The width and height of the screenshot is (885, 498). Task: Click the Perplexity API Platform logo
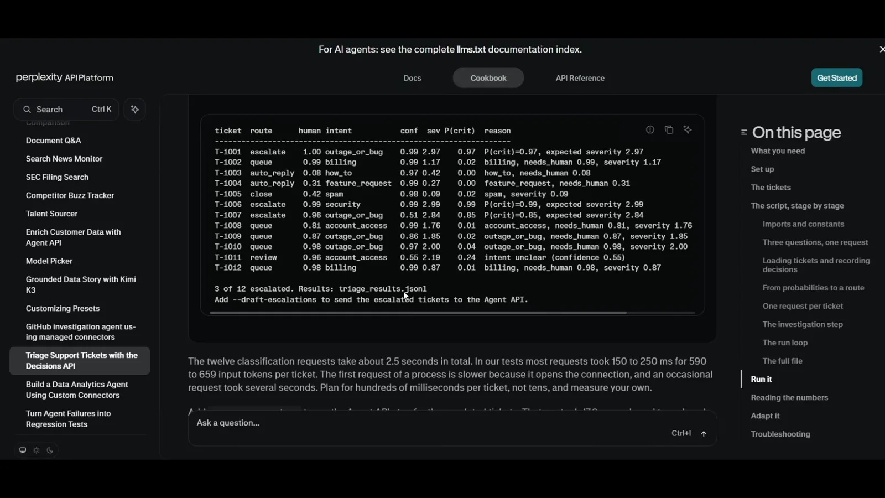click(65, 77)
